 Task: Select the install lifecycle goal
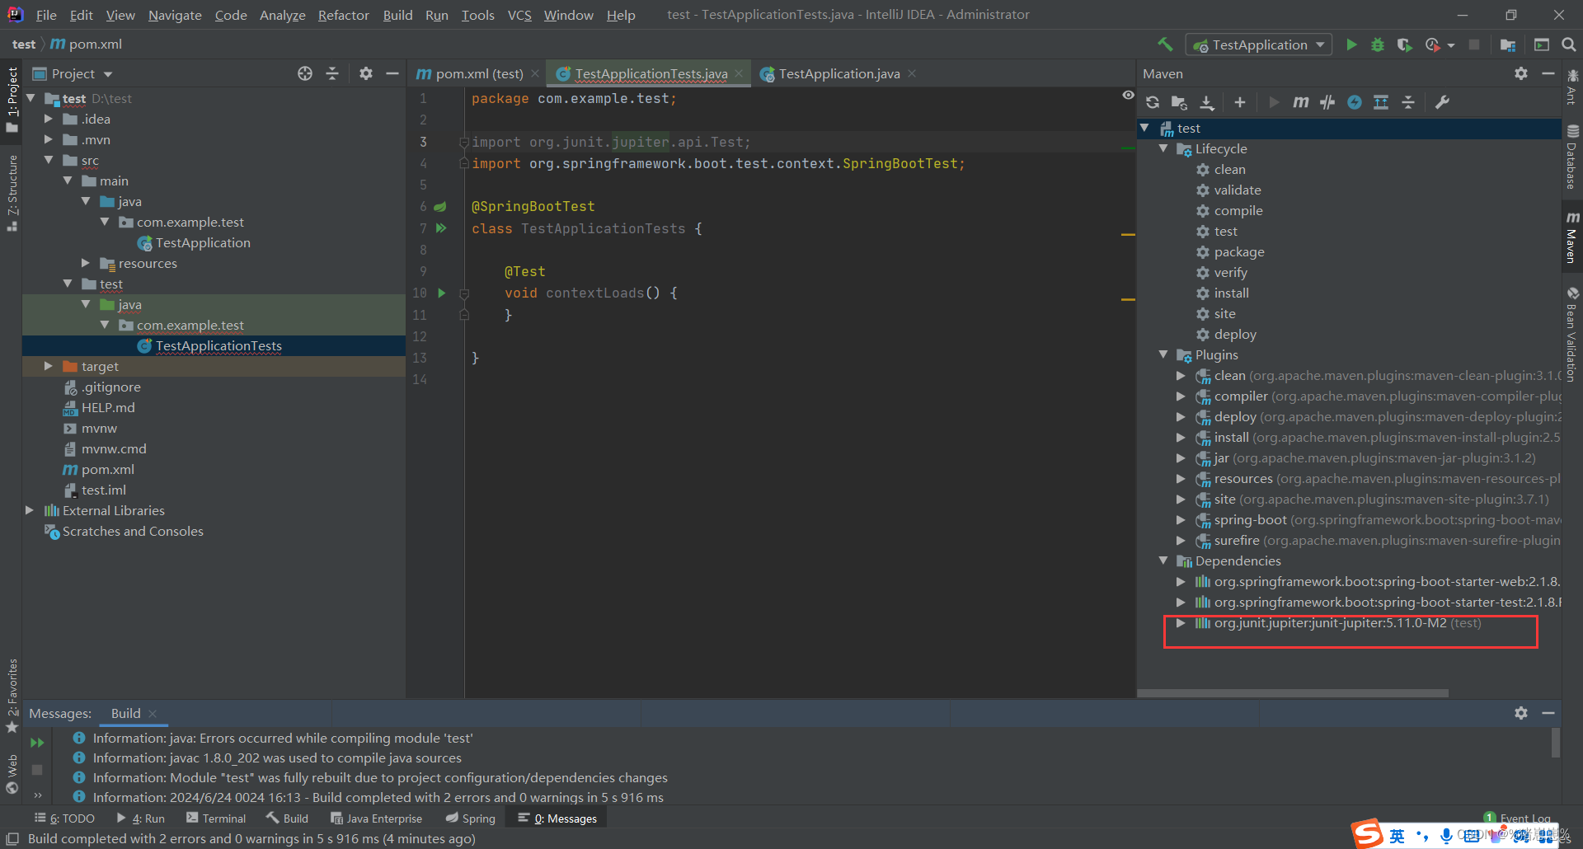point(1231,293)
